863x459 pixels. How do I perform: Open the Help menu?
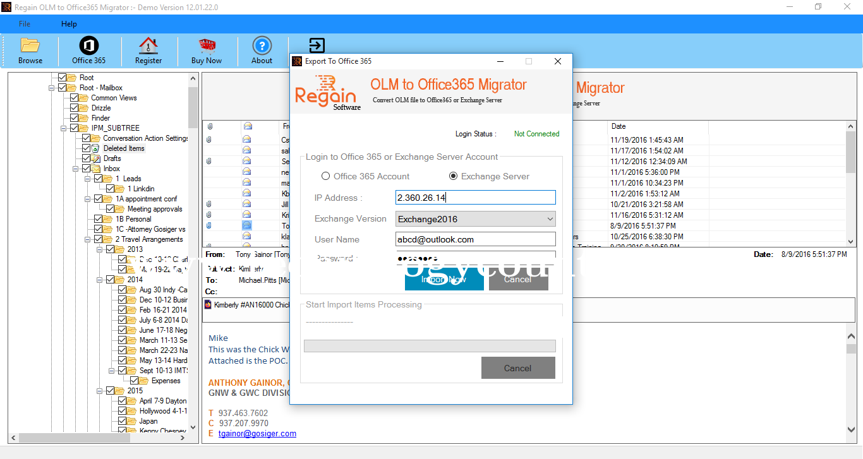click(69, 24)
